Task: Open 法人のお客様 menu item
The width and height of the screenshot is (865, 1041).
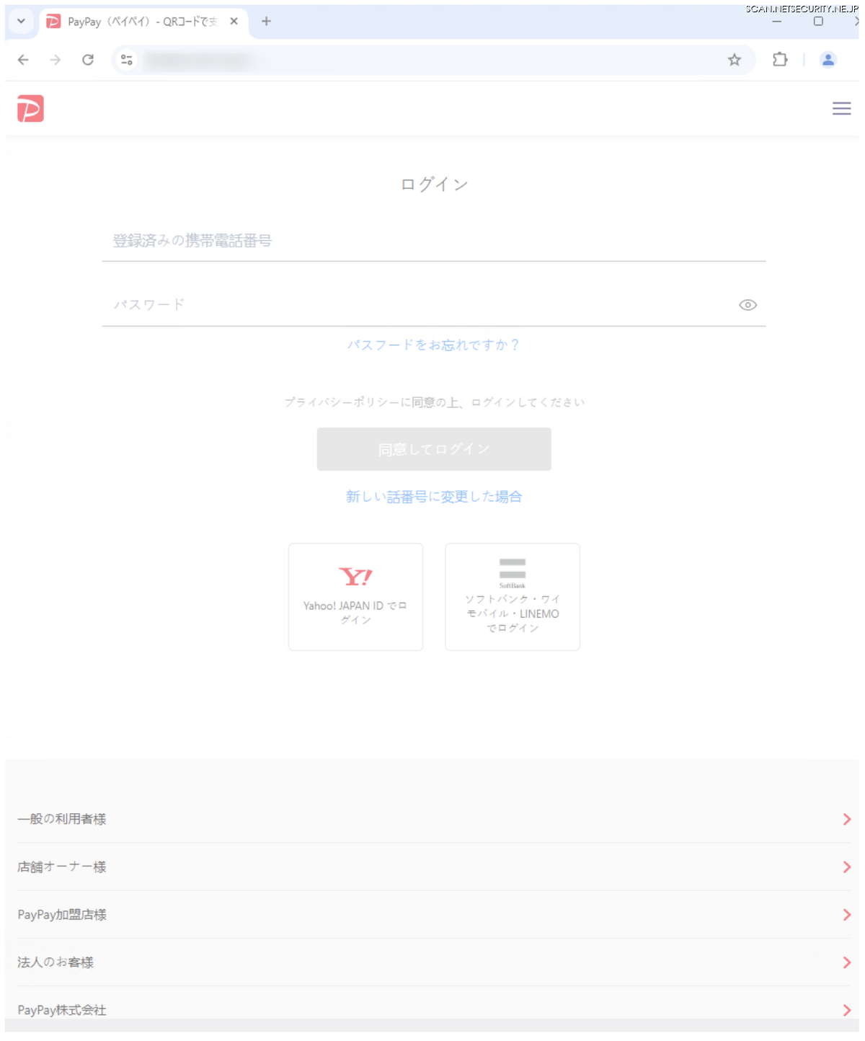Action: [x=432, y=962]
